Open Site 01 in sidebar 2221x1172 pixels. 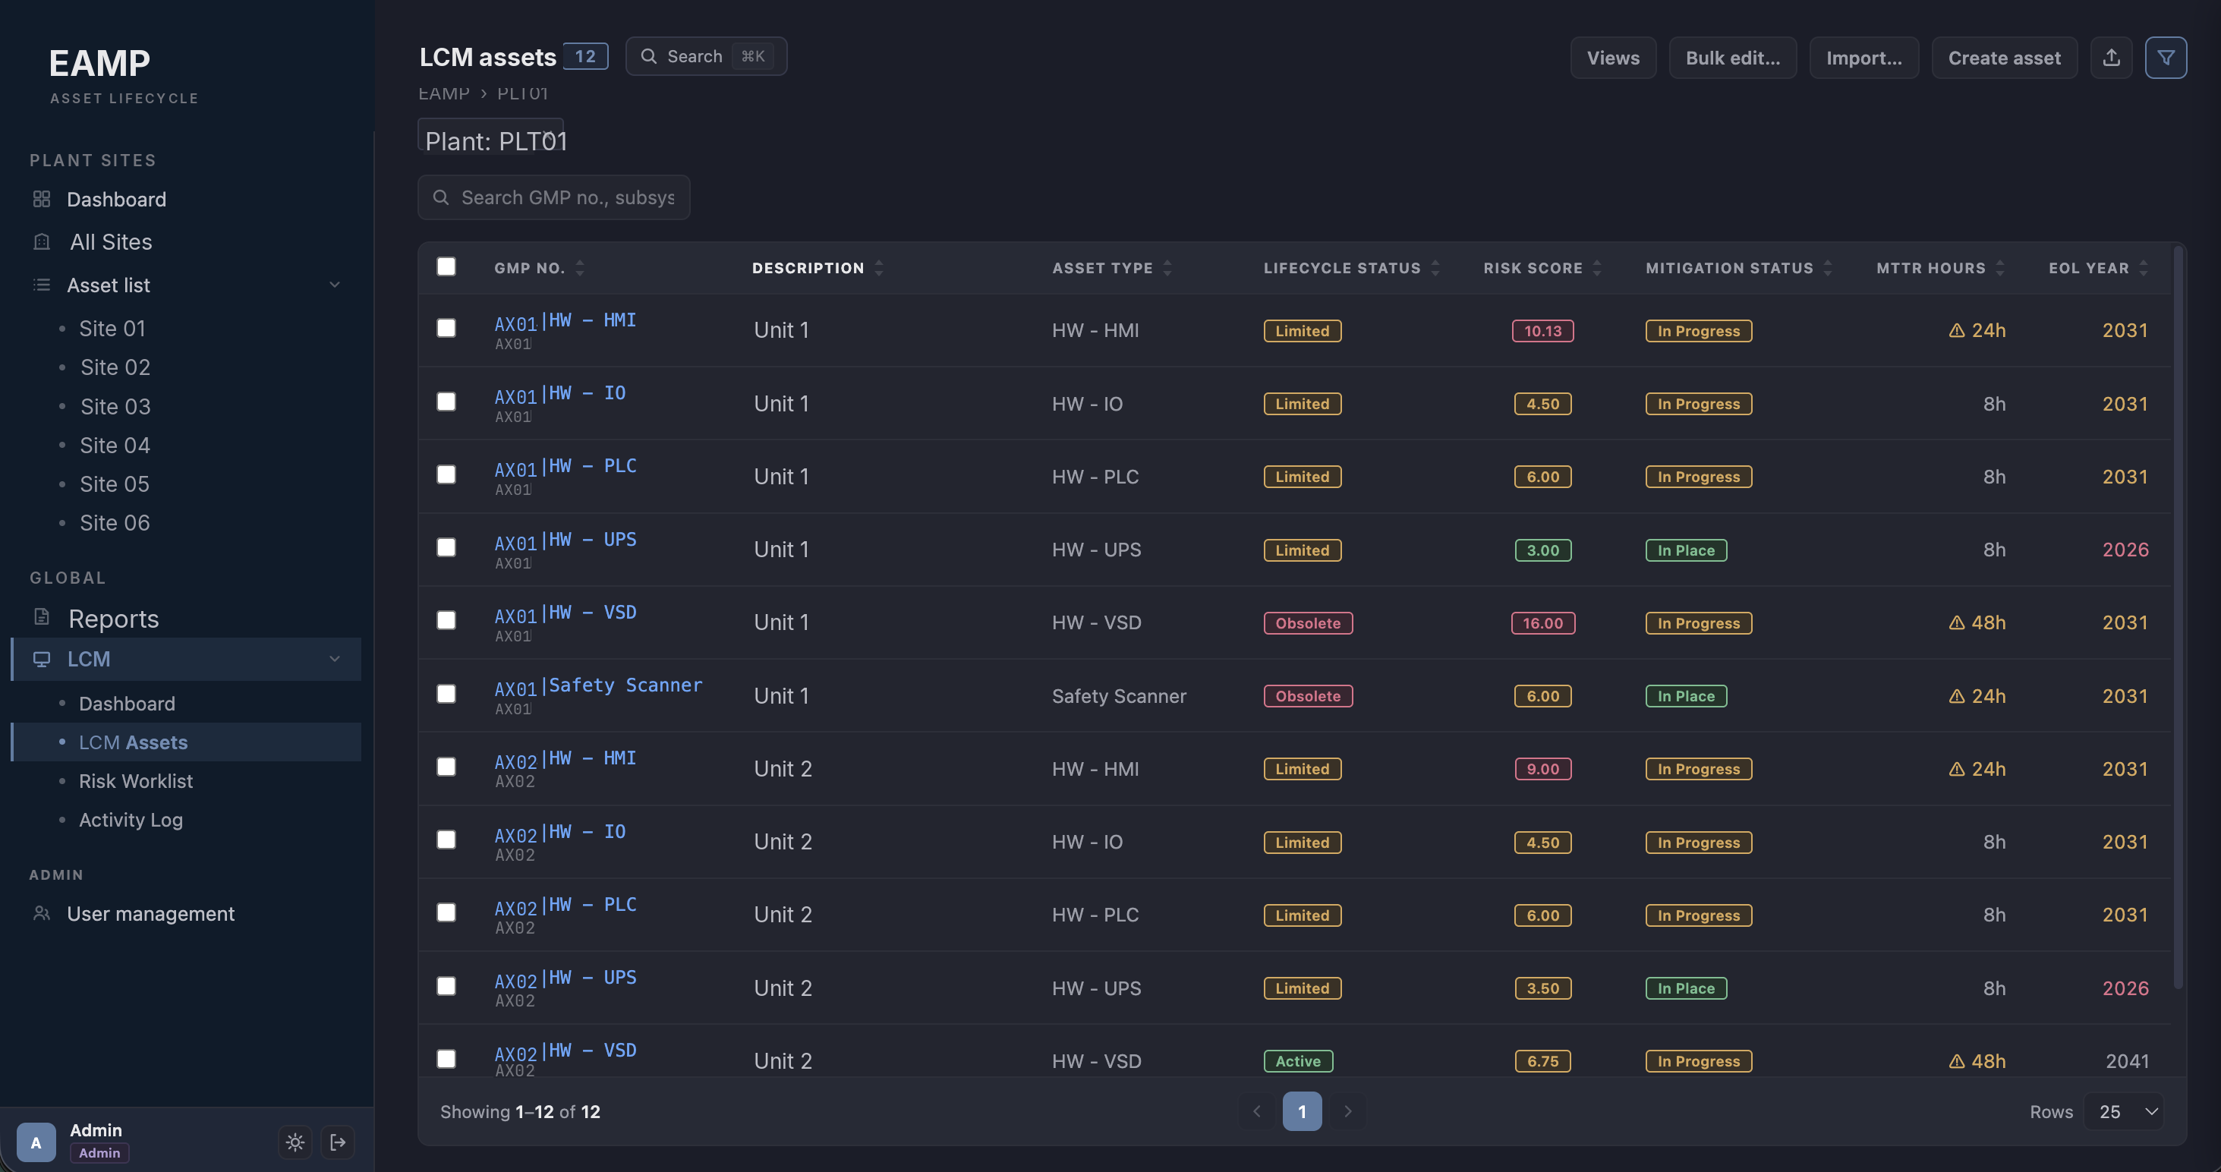tap(112, 329)
